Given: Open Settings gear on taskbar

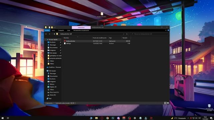Looking at the screenshot, I should pos(135,118).
